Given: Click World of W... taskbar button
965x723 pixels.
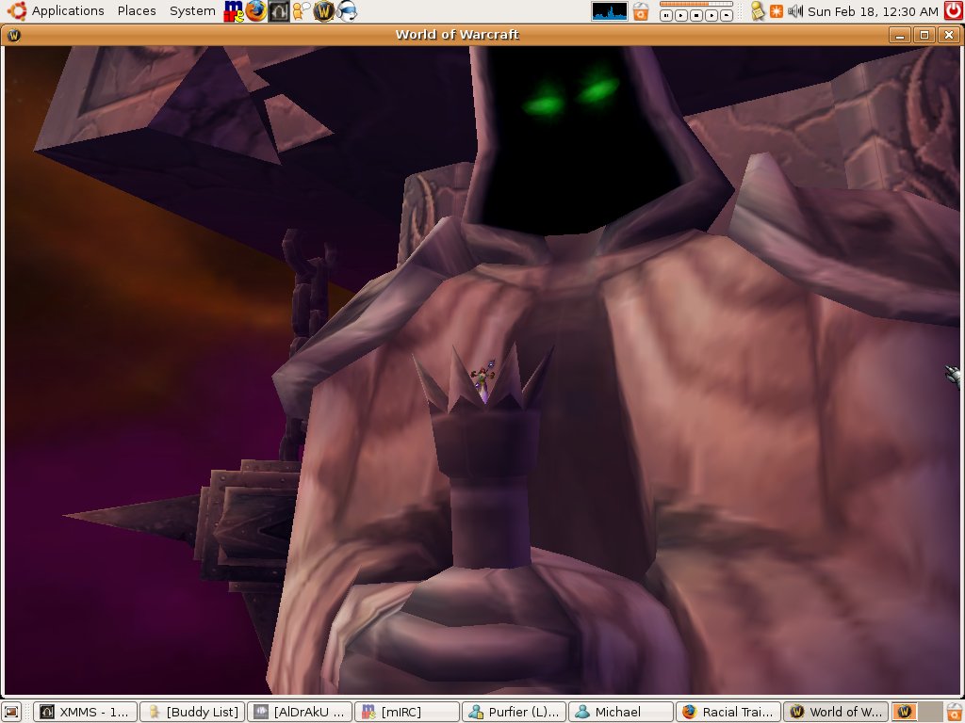Looking at the screenshot, I should tap(836, 712).
